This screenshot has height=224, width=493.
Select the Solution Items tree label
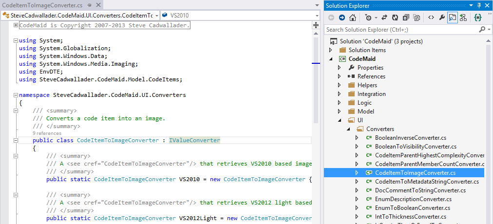coord(367,50)
